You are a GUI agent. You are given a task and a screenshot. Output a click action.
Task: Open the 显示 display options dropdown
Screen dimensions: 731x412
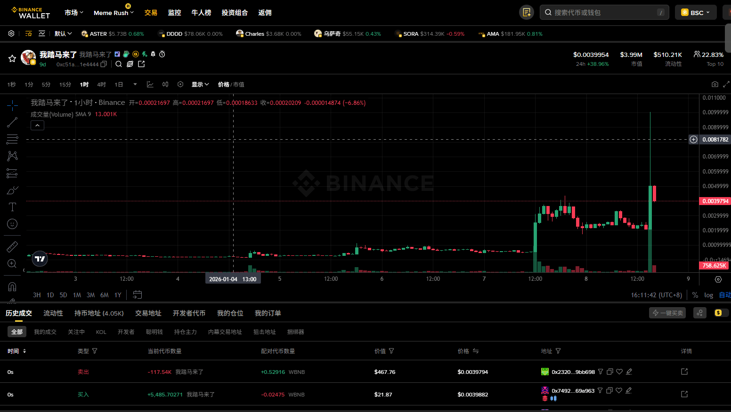200,84
